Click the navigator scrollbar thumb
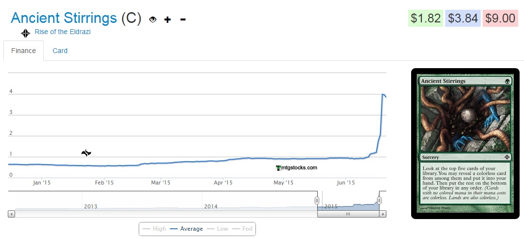Screen dimensions: 524x239 [x=347, y=214]
